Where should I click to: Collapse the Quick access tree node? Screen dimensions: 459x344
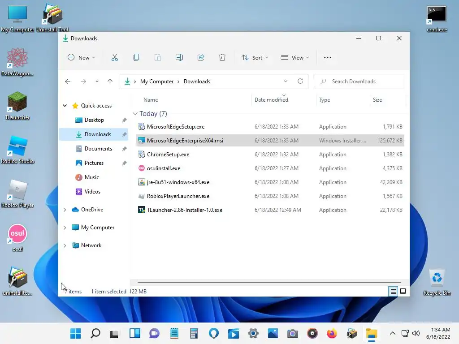[65, 106]
